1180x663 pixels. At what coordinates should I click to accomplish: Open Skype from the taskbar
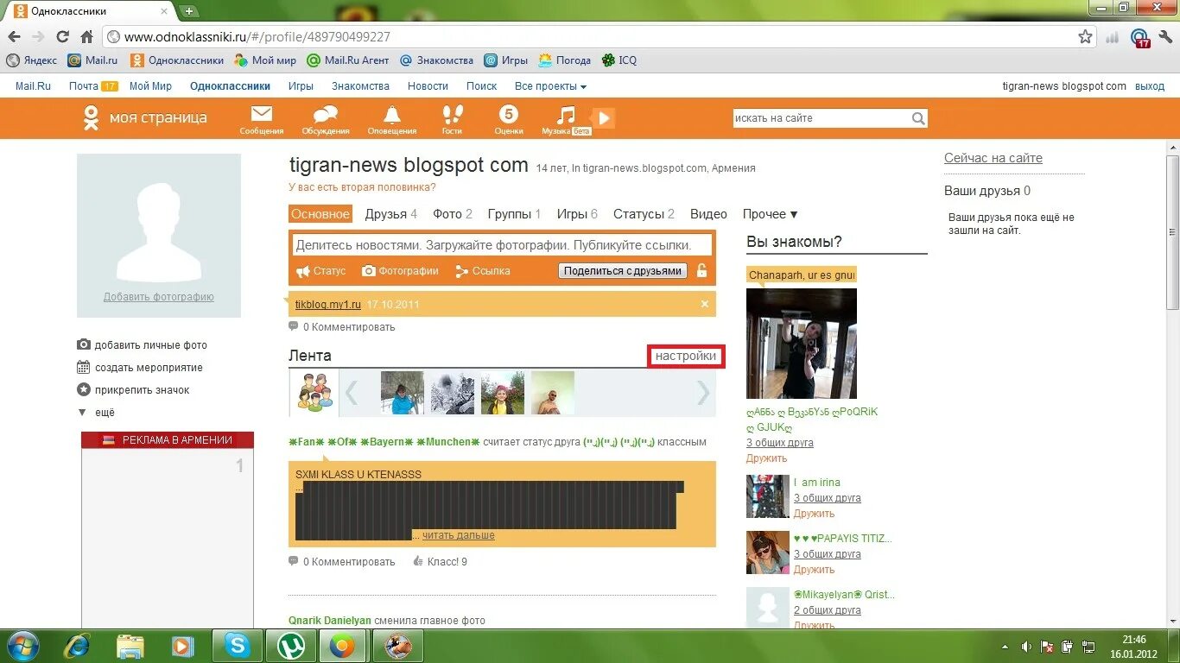point(237,646)
